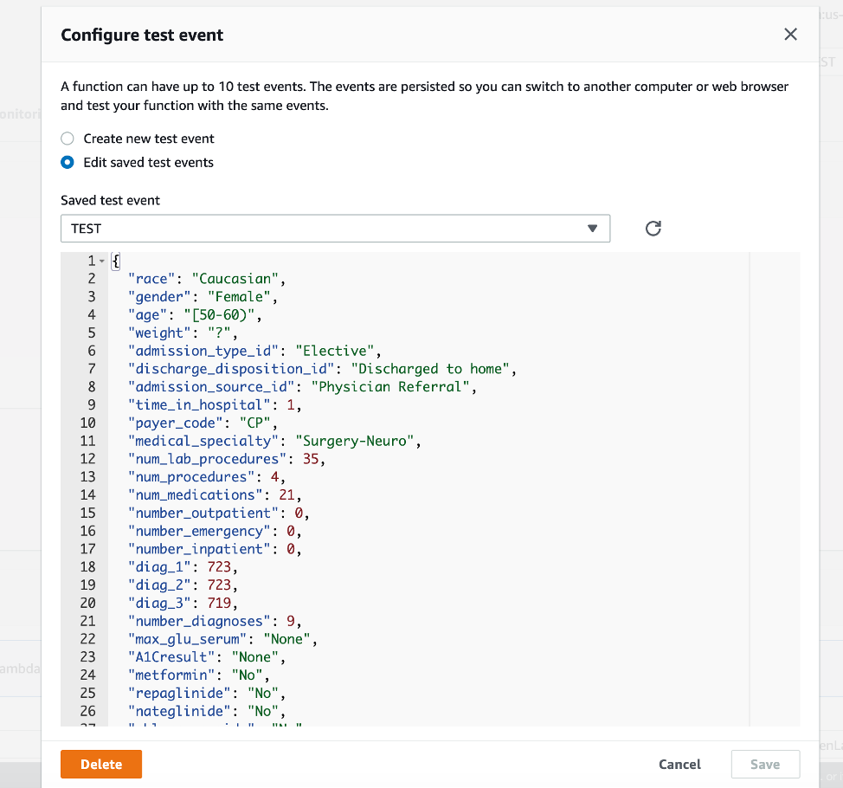Choose the Edit saved test events radio
Screen dimensions: 843x788
[68, 163]
